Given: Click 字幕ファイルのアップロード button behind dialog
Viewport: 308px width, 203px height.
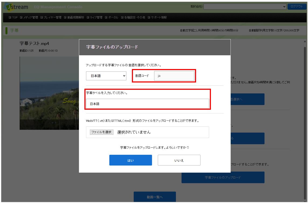Looking at the screenshot, I should (223, 177).
